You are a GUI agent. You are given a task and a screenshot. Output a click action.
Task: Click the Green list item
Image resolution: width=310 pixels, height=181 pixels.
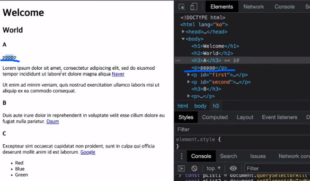point(21,175)
